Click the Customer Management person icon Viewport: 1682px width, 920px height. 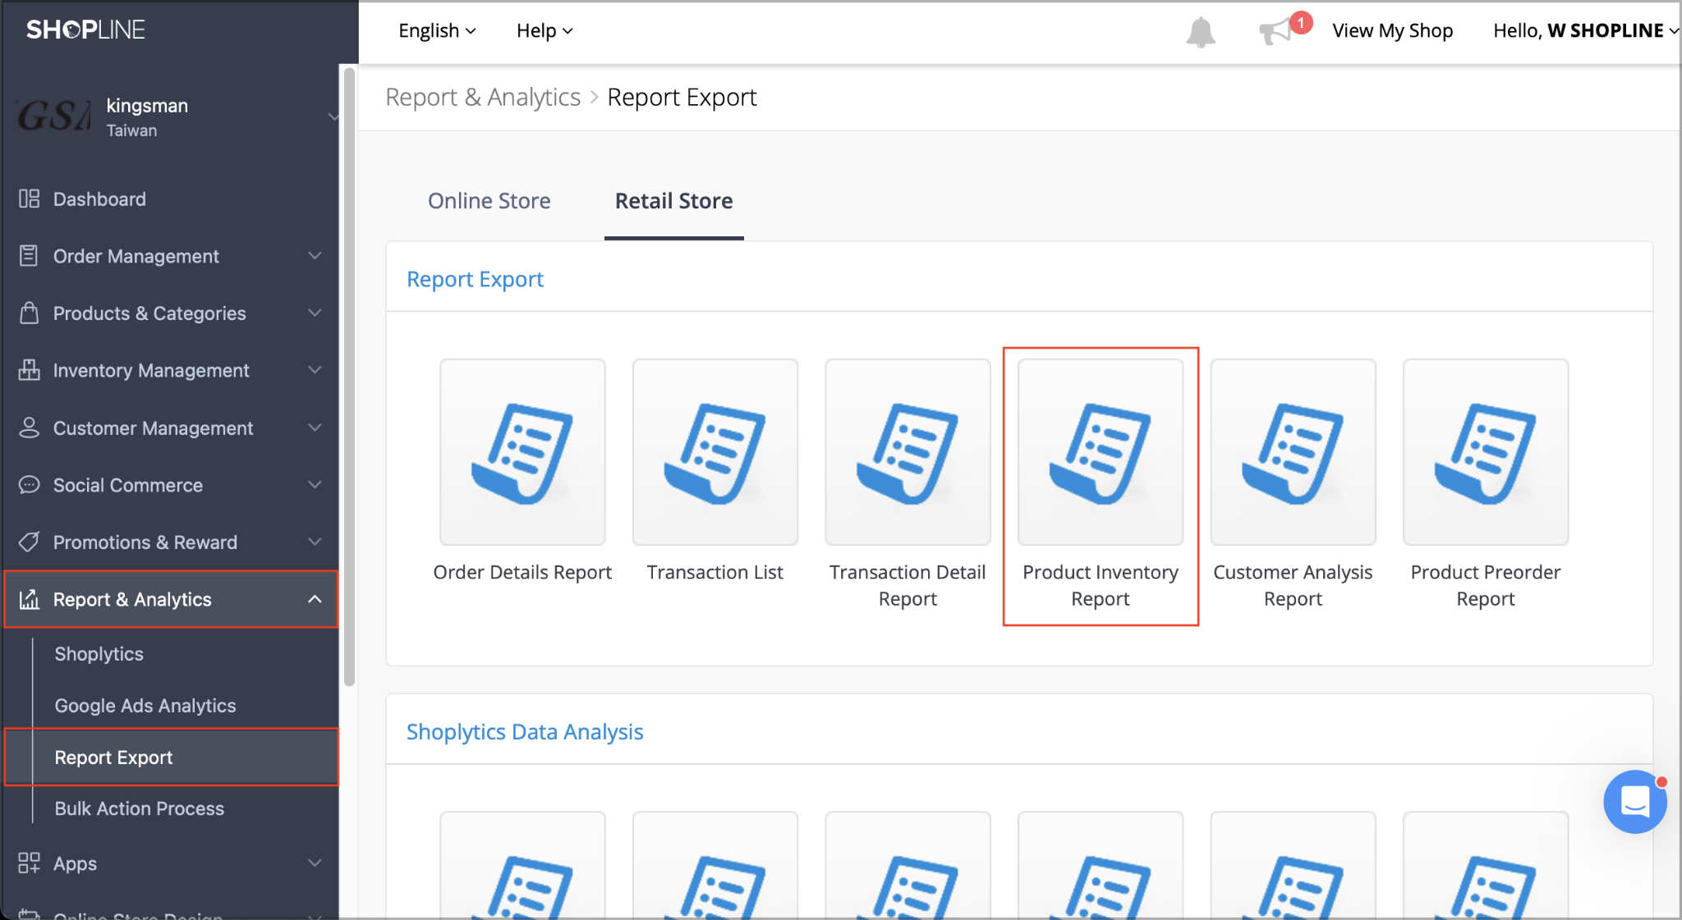click(x=29, y=428)
